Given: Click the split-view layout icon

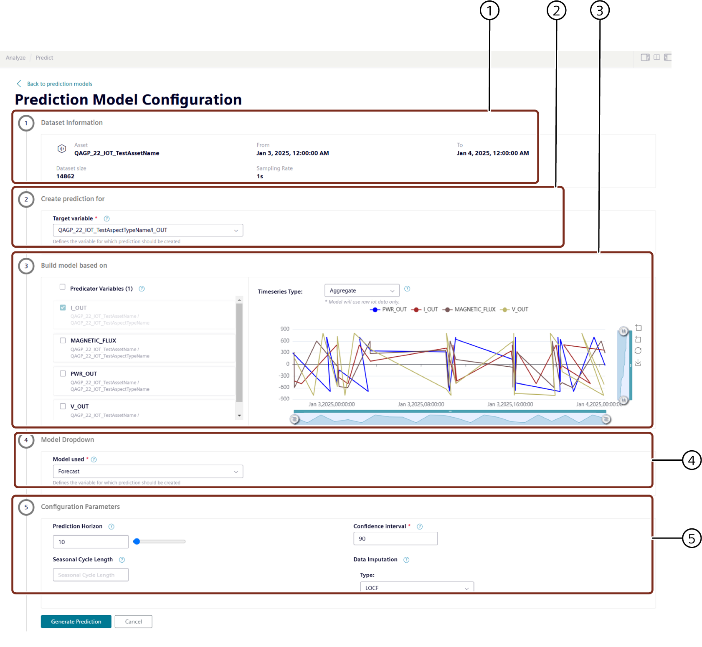Looking at the screenshot, I should point(656,57).
